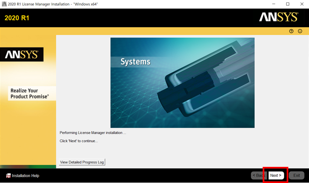Image resolution: width=309 pixels, height=183 pixels.
Task: Click the ANSYS logo in top banner
Action: pos(279,17)
